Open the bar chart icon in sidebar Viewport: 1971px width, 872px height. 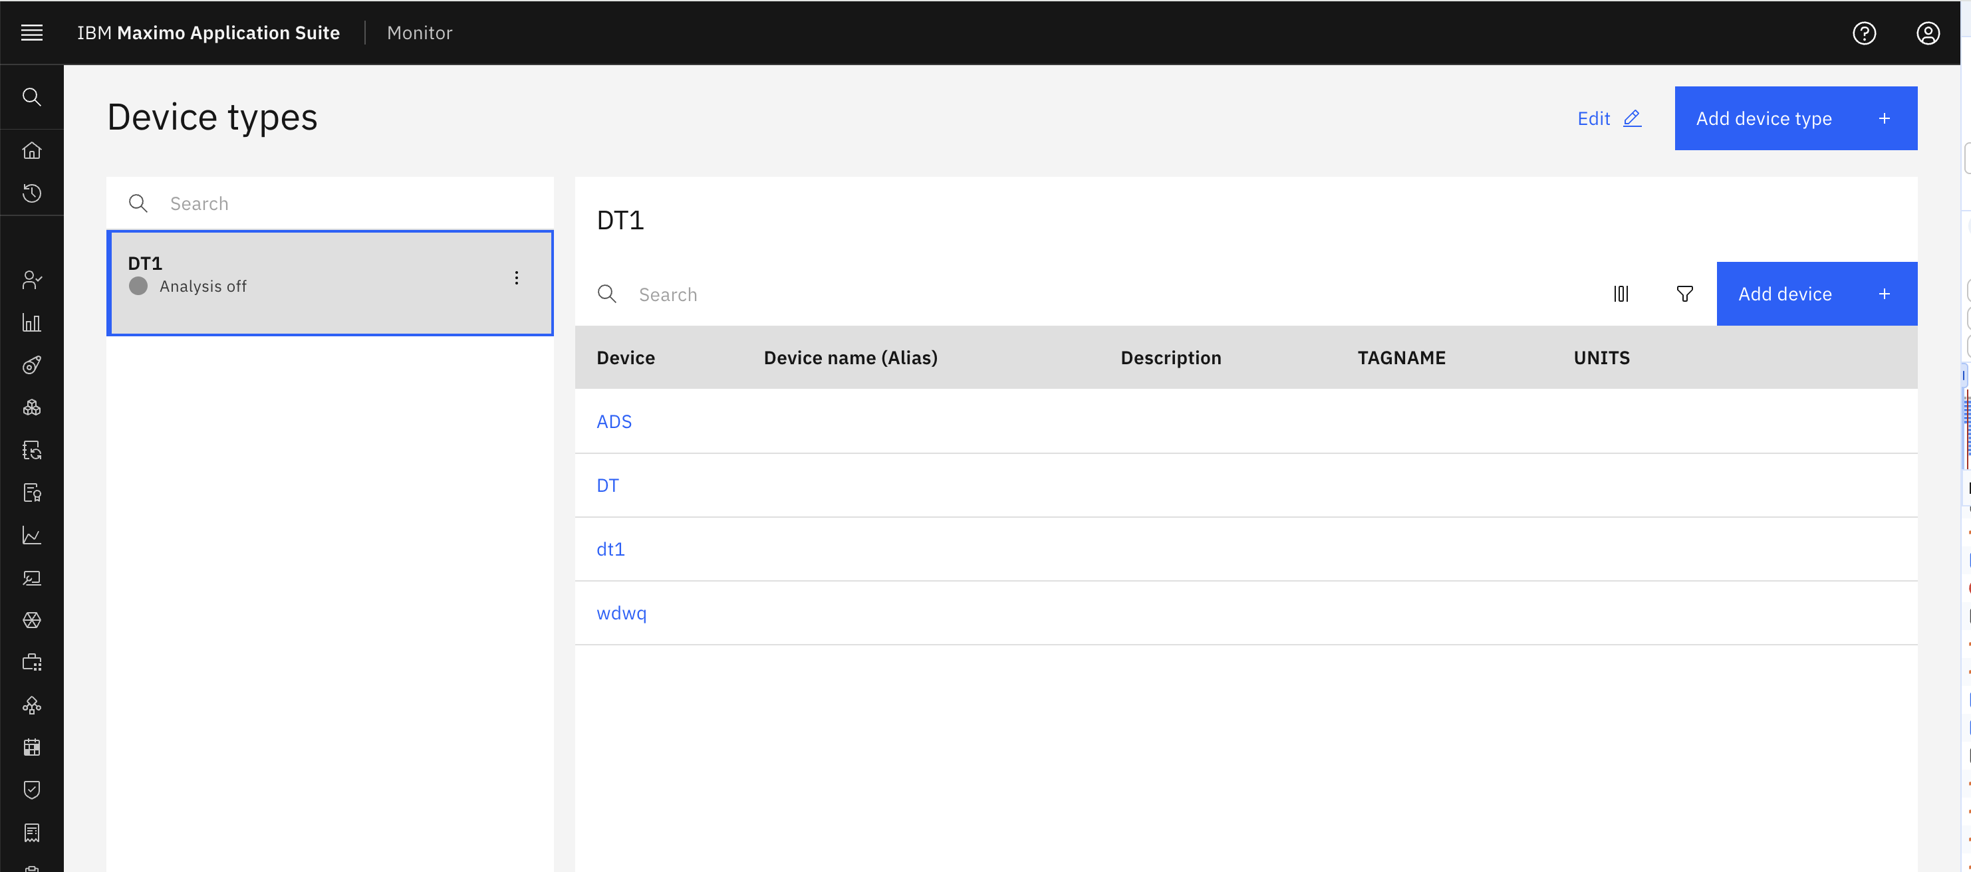pos(31,323)
